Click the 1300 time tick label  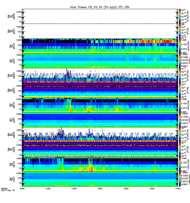tap(100, 189)
